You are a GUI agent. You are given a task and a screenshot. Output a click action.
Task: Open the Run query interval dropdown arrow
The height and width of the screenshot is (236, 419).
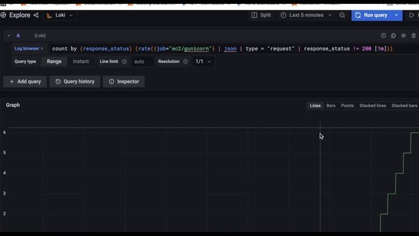coord(397,15)
